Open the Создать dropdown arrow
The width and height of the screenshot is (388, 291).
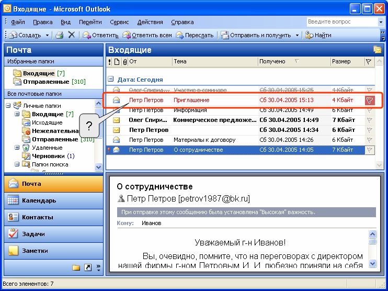[47, 36]
